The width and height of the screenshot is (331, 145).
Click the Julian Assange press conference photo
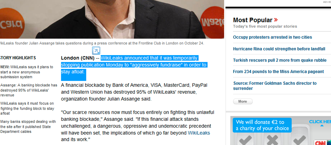[x=112, y=19]
